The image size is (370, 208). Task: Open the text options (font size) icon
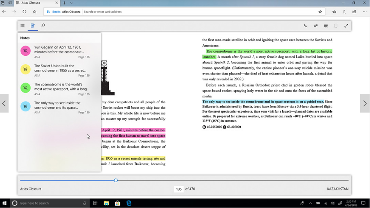tap(305, 26)
